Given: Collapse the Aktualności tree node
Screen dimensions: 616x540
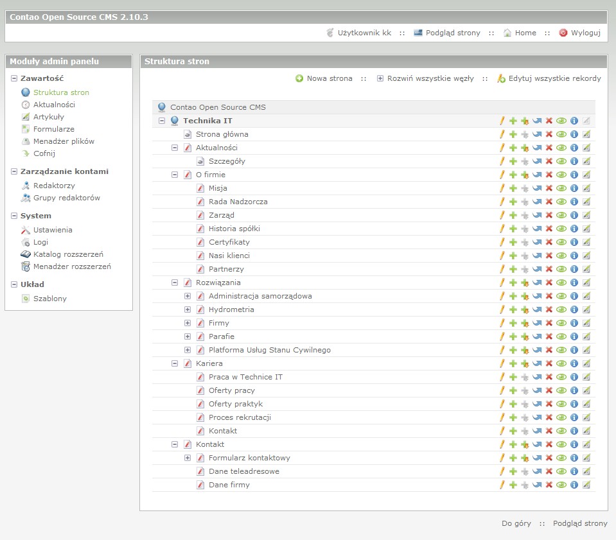Looking at the screenshot, I should tap(175, 148).
